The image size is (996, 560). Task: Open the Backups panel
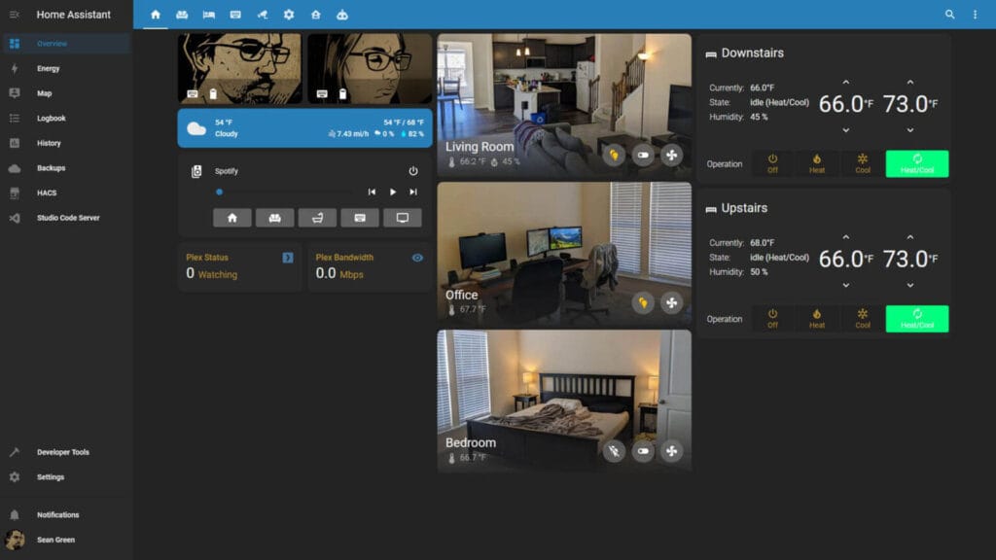(x=66, y=167)
